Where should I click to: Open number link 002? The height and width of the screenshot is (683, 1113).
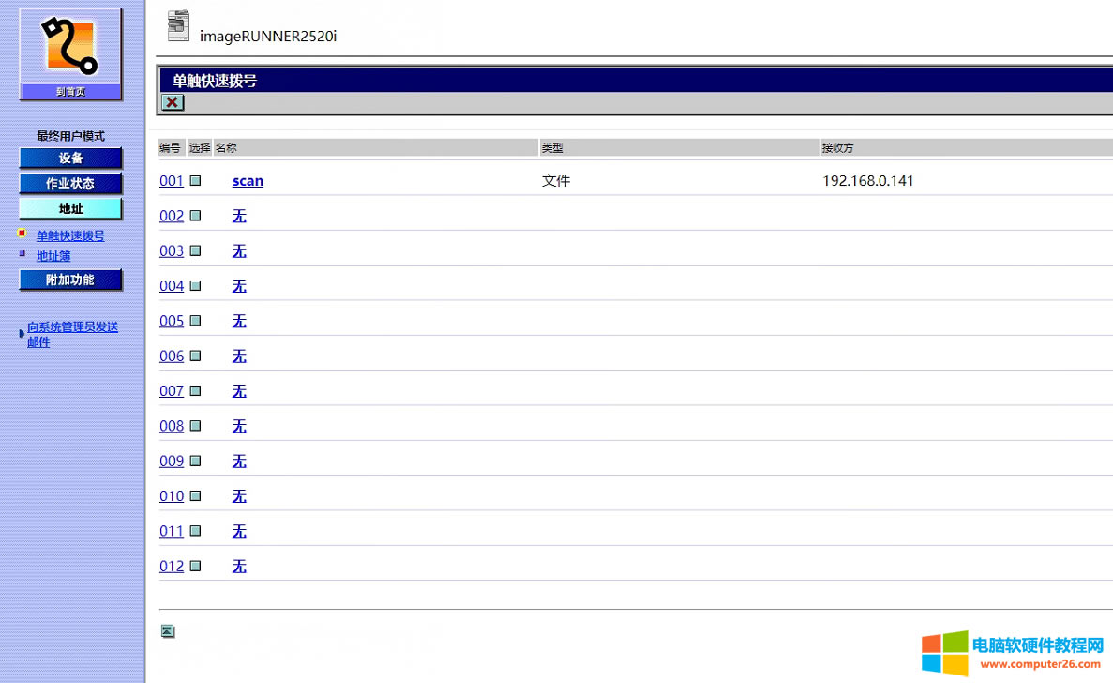[172, 216]
